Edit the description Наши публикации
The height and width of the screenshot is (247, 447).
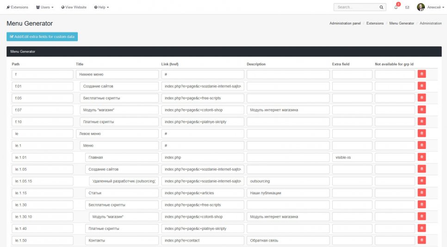tap(288, 193)
